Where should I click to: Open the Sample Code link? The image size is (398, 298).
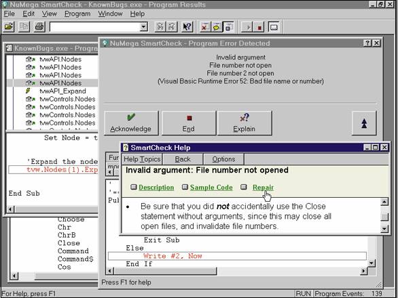click(211, 188)
